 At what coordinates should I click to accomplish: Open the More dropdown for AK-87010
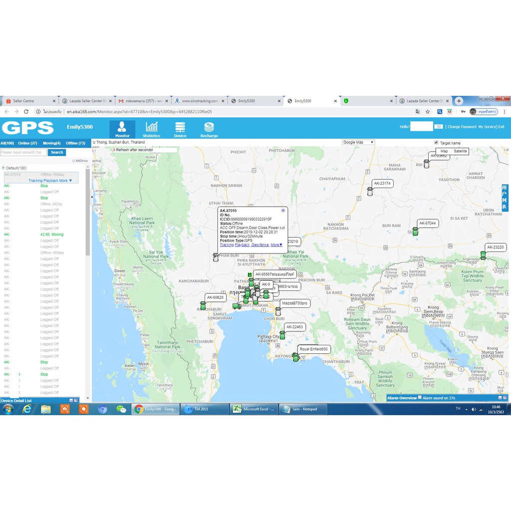click(x=277, y=245)
